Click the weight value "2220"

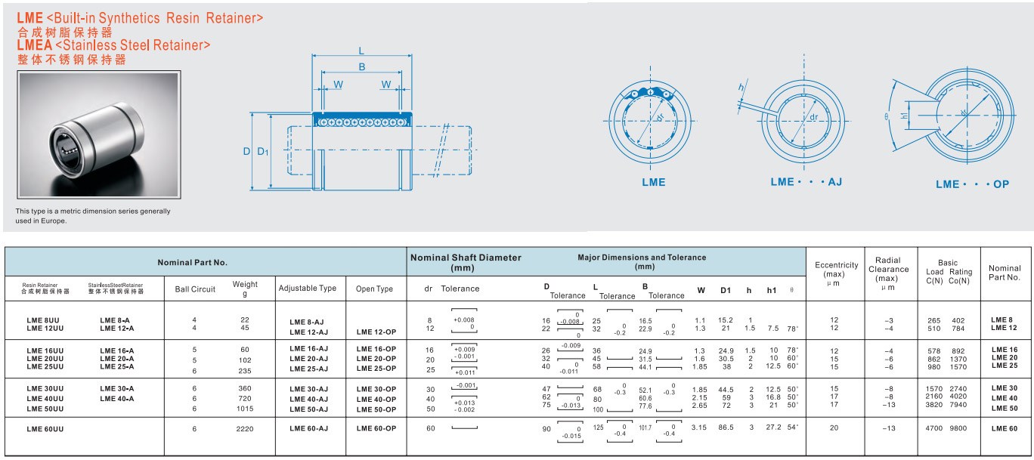coord(245,429)
